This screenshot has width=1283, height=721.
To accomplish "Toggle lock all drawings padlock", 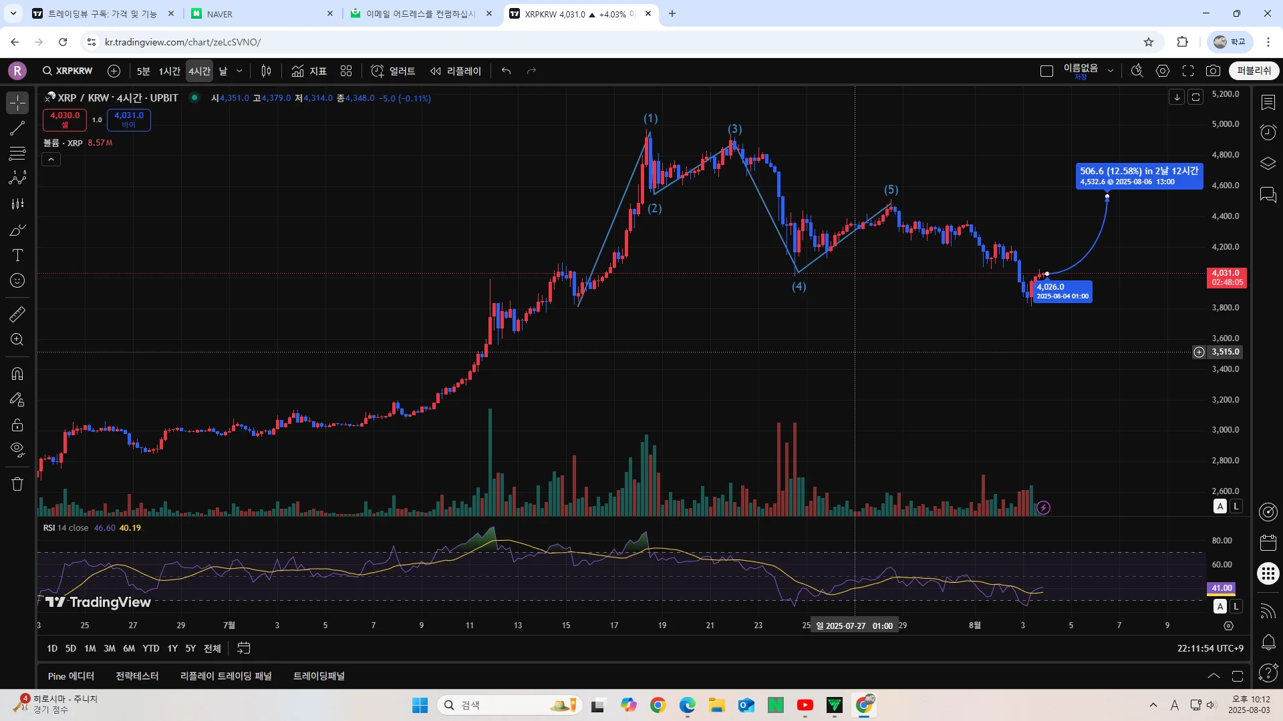I will point(17,425).
